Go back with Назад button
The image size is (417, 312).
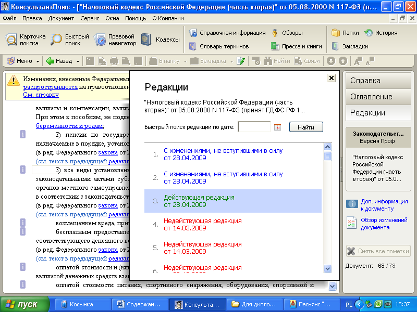tap(60, 61)
